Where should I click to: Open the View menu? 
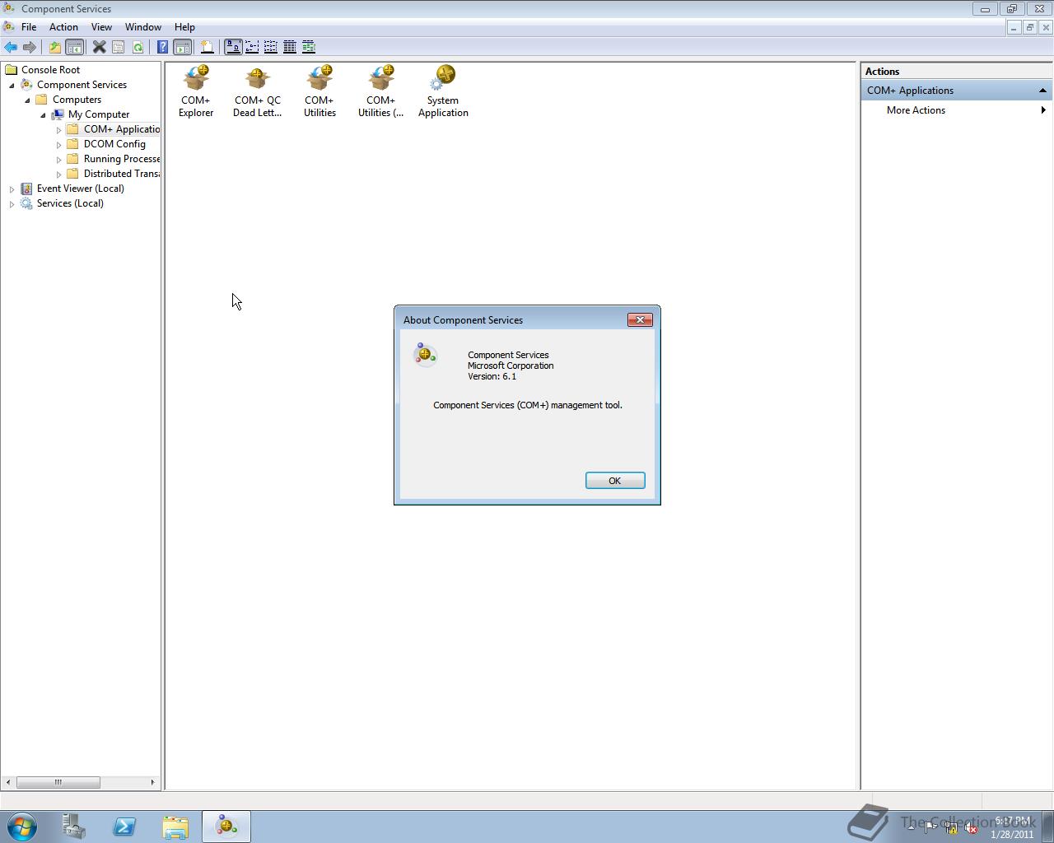[x=101, y=27]
